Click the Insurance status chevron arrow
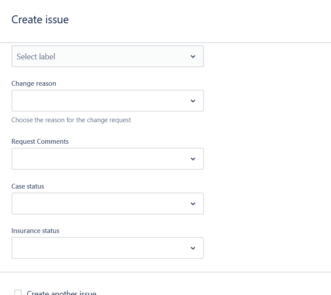The image size is (331, 295). 193,248
